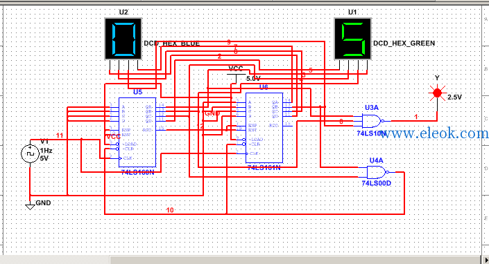The width and height of the screenshot is (489, 264).
Task: Click the DCD_HEX_GREEN label
Action: point(404,43)
